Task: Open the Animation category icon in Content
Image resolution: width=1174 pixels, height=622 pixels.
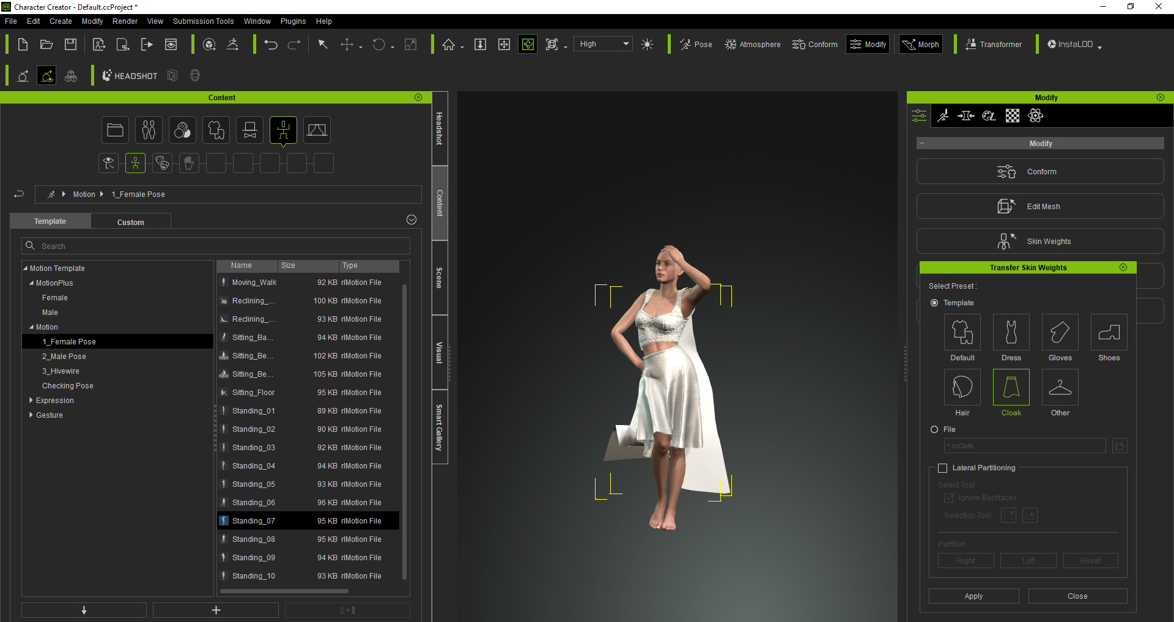Action: [x=283, y=130]
